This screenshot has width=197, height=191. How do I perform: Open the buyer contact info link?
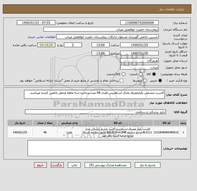(x=41, y=37)
